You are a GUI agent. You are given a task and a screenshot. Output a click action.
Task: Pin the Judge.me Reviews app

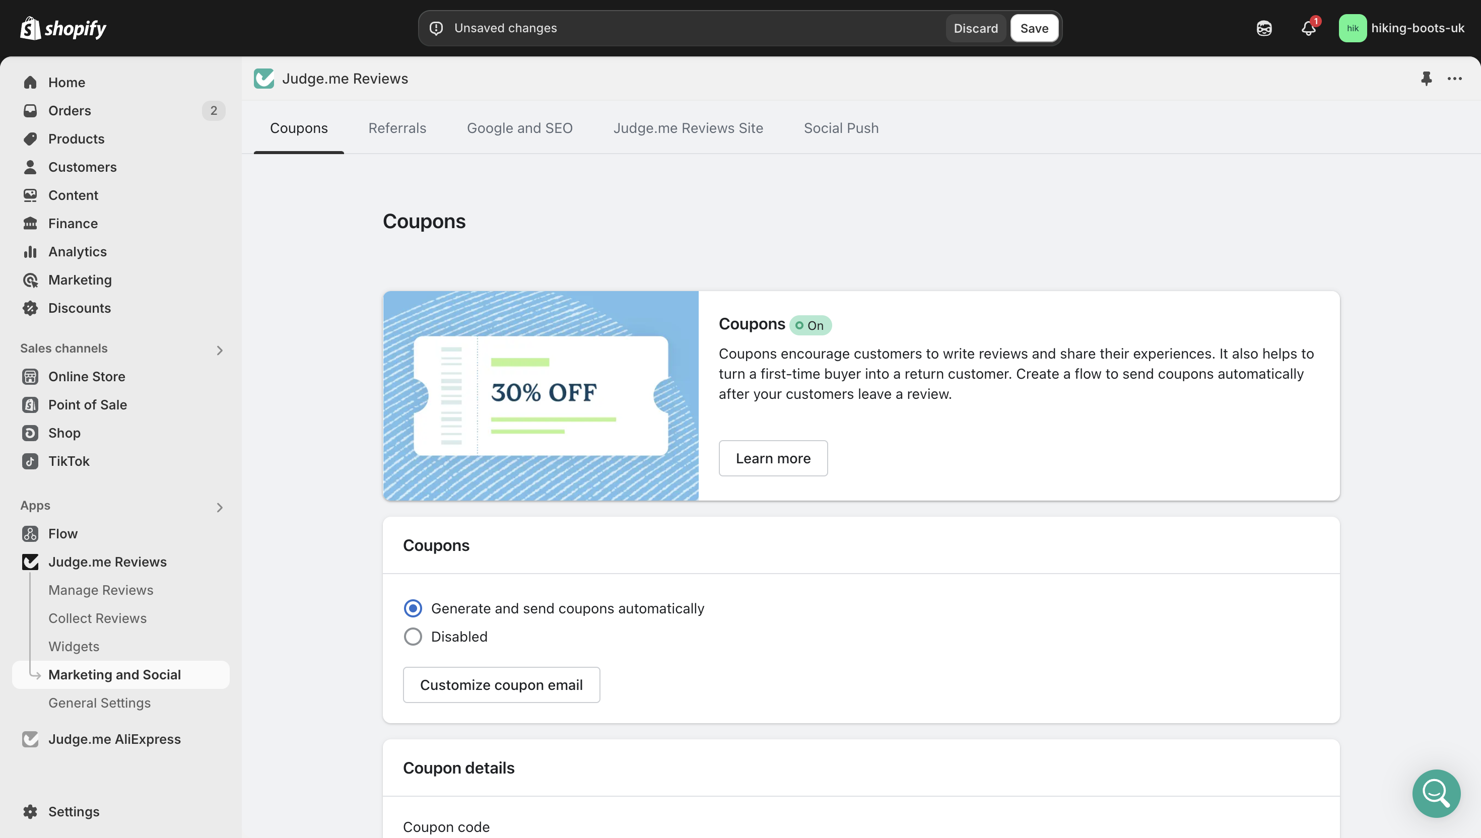1426,79
